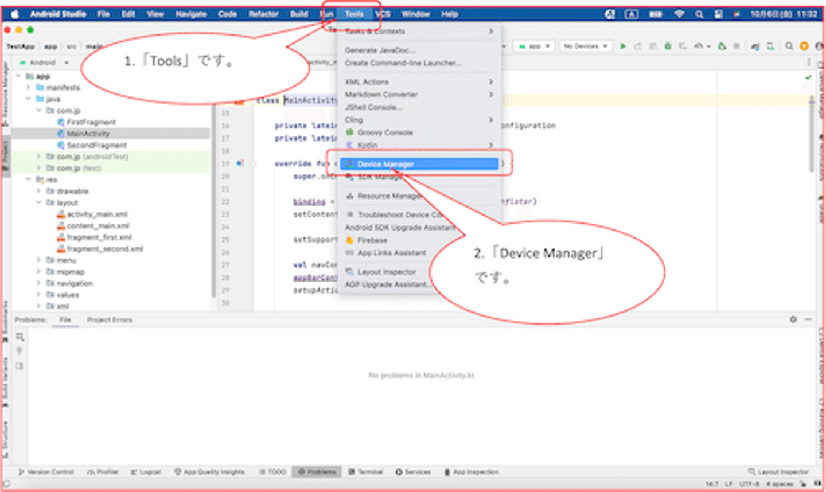This screenshot has width=826, height=492.
Task: Open the XML Actions submenu
Action: [x=419, y=82]
